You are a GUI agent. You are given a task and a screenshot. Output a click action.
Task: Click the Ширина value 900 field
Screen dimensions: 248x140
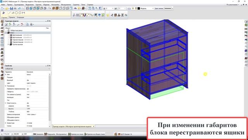(37, 106)
